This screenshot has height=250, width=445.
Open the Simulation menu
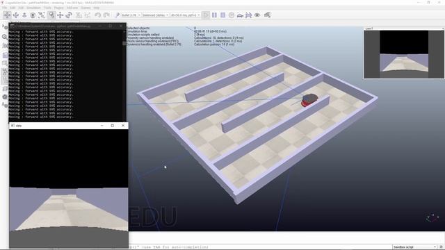33,8
